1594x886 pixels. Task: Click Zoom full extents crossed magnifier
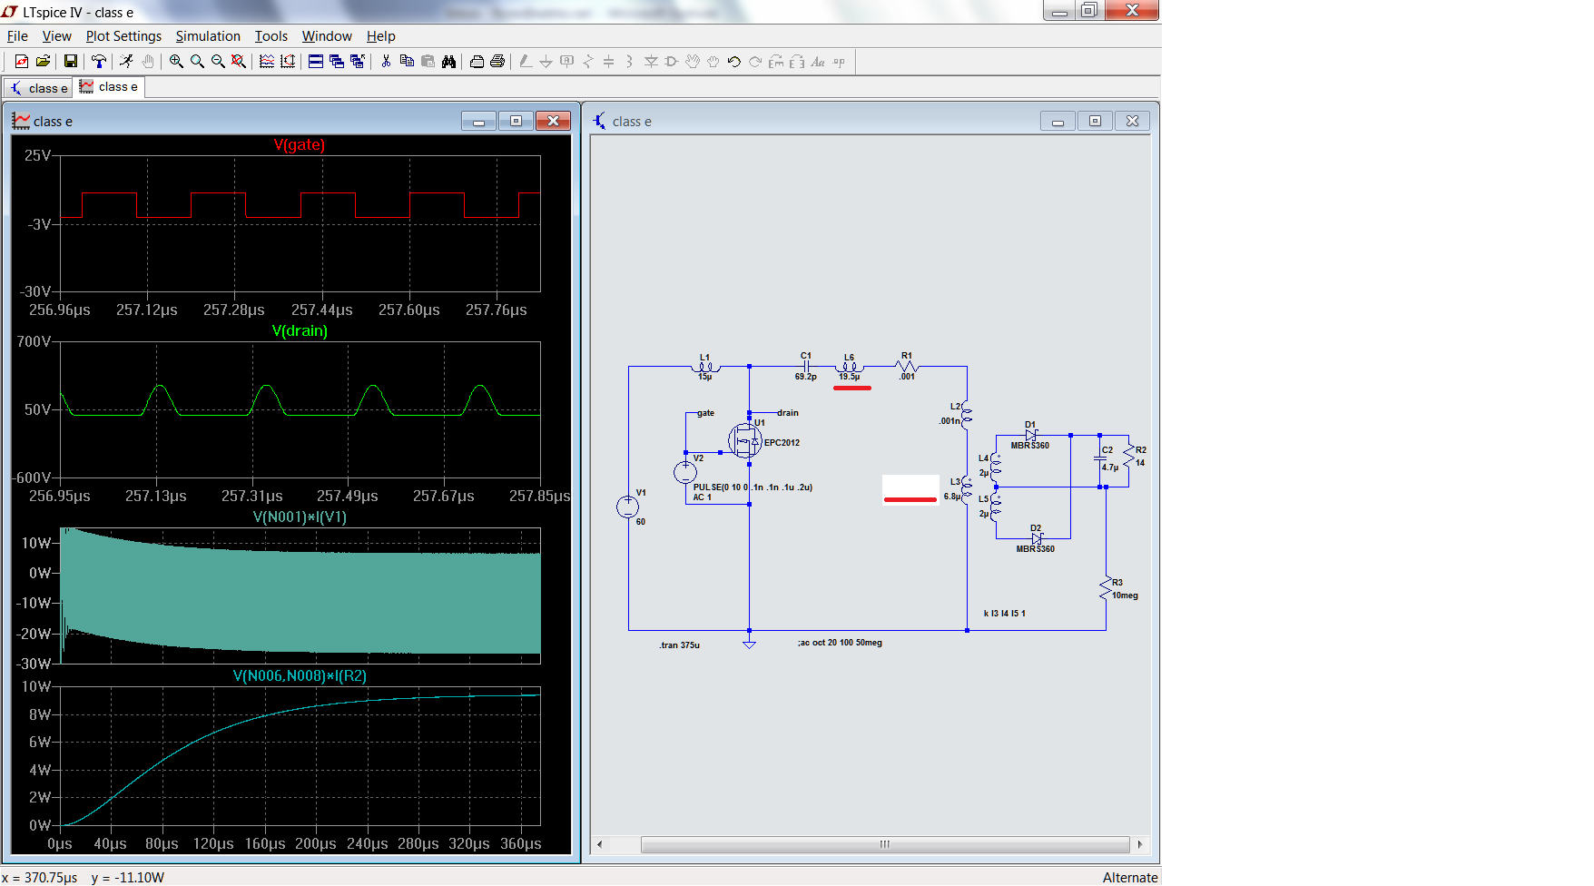click(239, 62)
